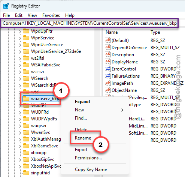The height and width of the screenshot is (177, 185).
Task: Open the Favorites menu
Action: point(51,15)
